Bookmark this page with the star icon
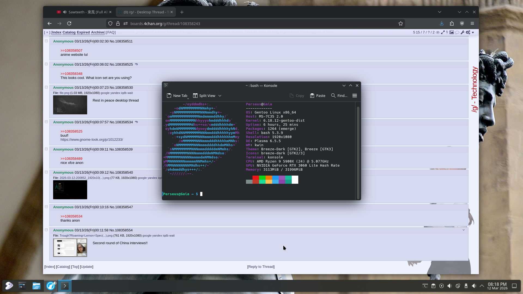Screen dimensions: 523x294 tap(400, 24)
